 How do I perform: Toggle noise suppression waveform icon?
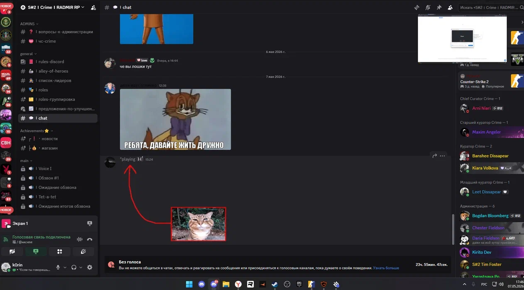pyautogui.click(x=80, y=239)
